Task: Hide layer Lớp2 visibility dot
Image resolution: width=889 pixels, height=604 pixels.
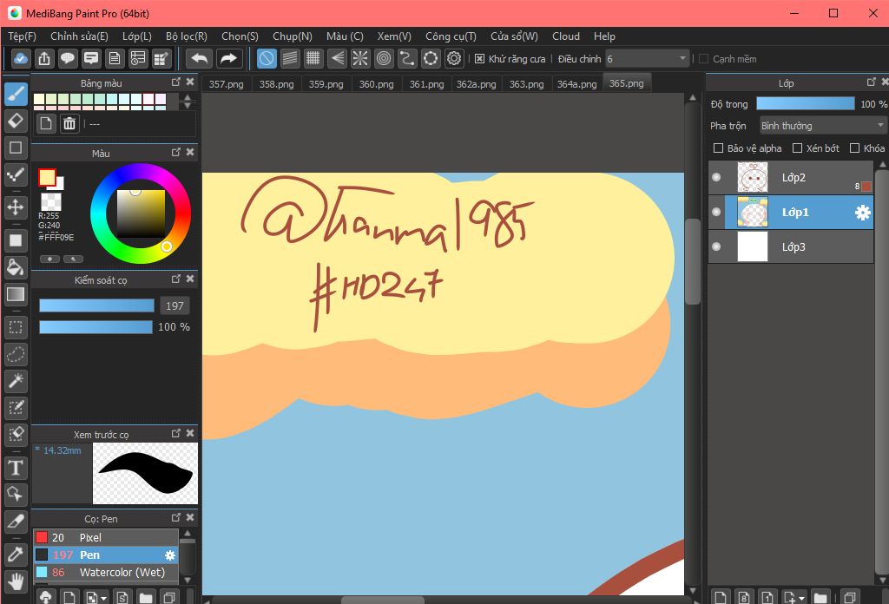Action: point(716,177)
